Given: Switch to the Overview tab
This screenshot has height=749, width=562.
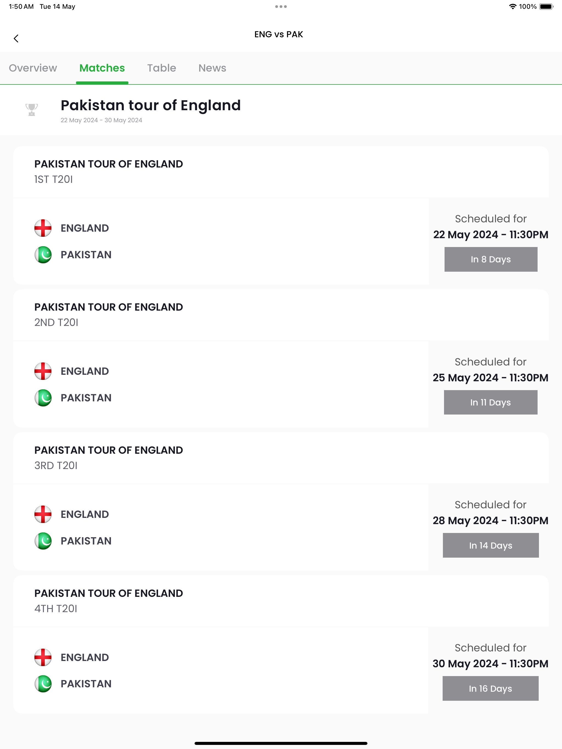Looking at the screenshot, I should [33, 68].
